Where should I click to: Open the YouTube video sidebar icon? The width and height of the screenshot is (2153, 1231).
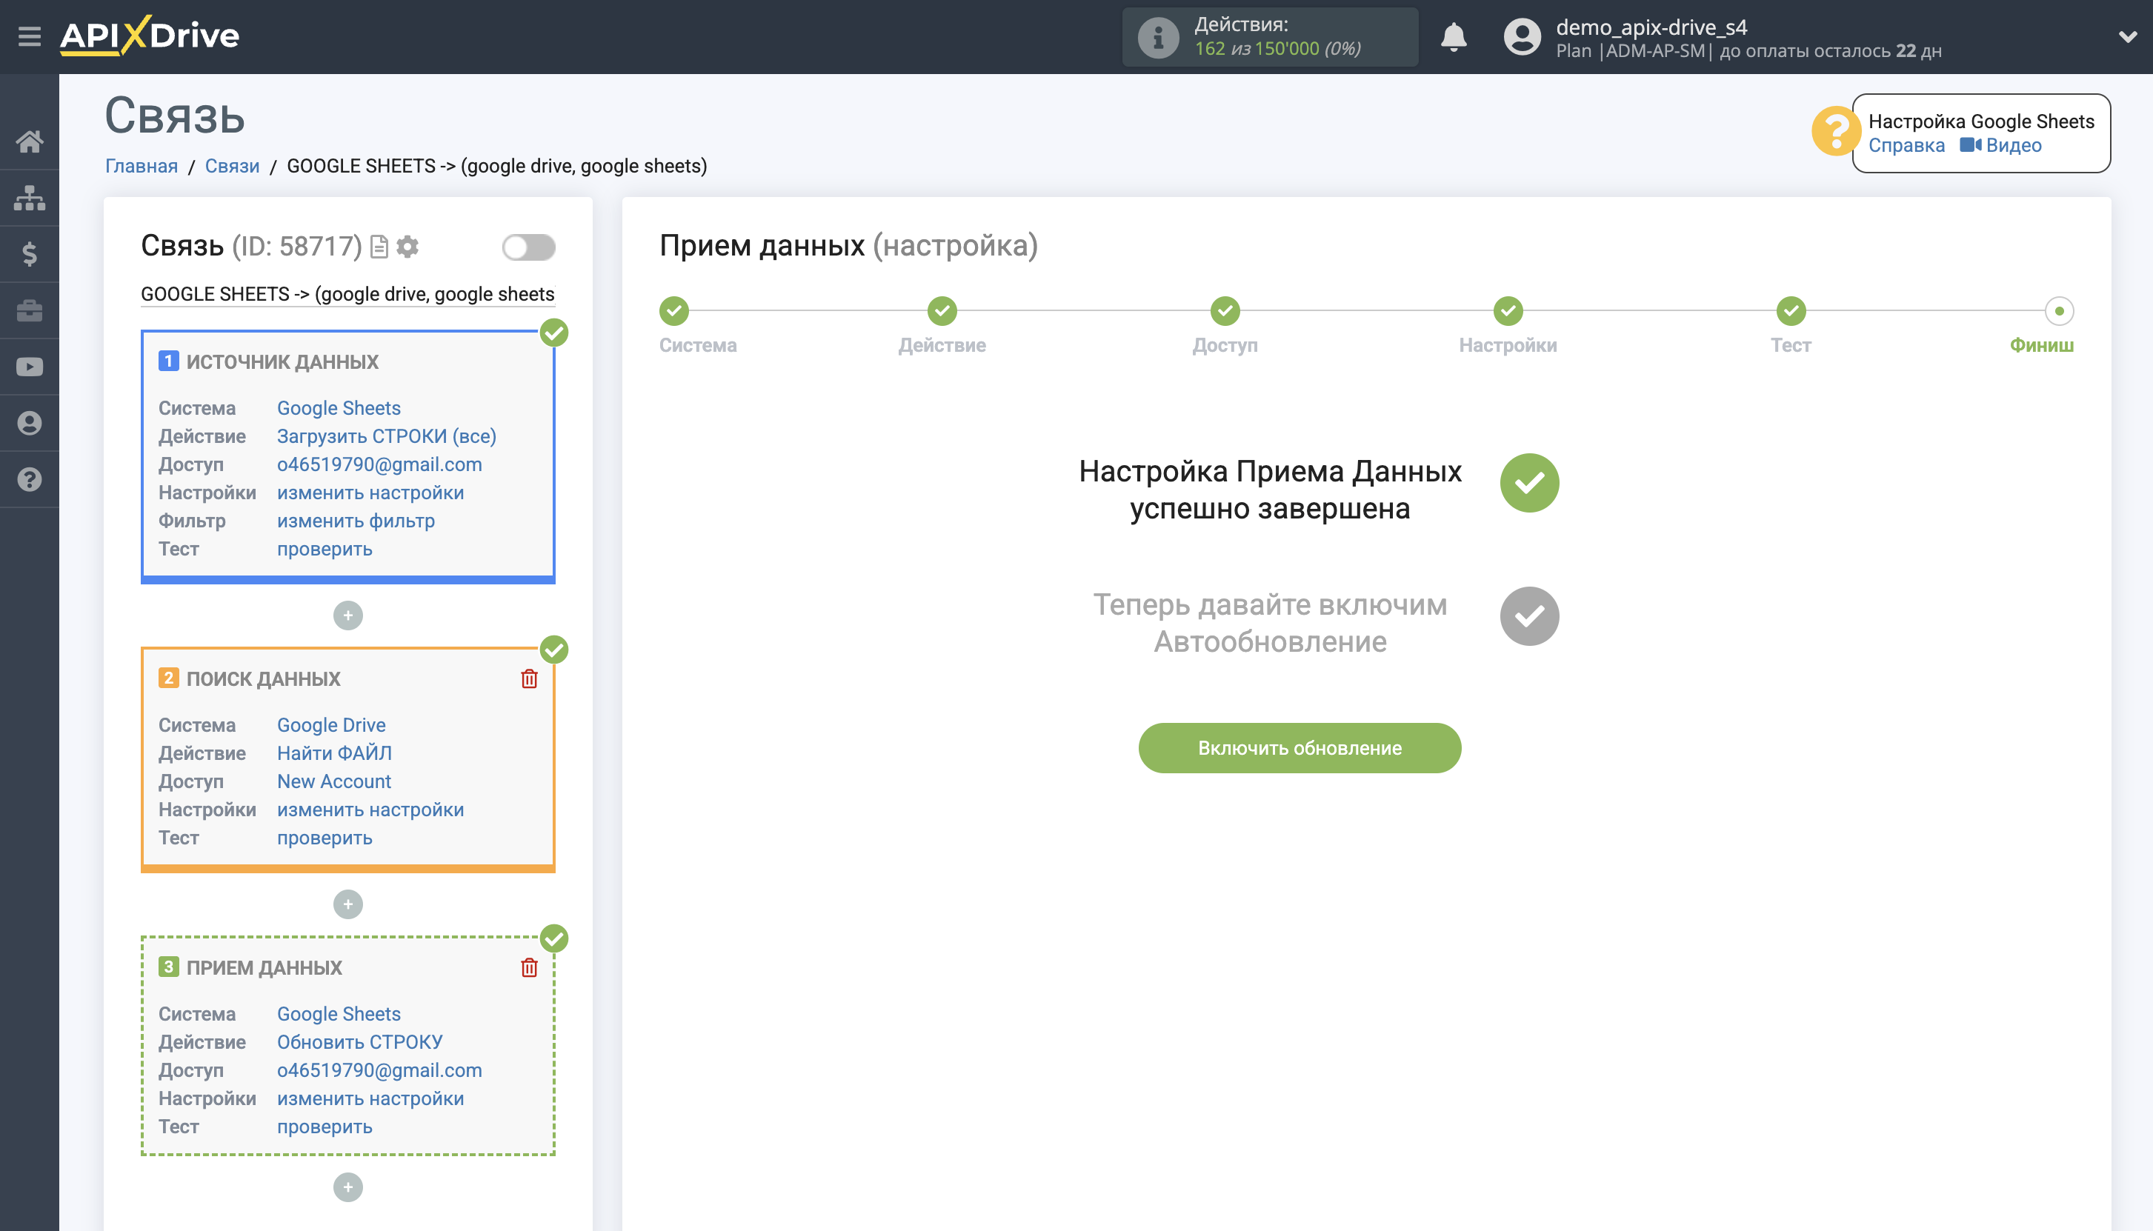point(30,367)
